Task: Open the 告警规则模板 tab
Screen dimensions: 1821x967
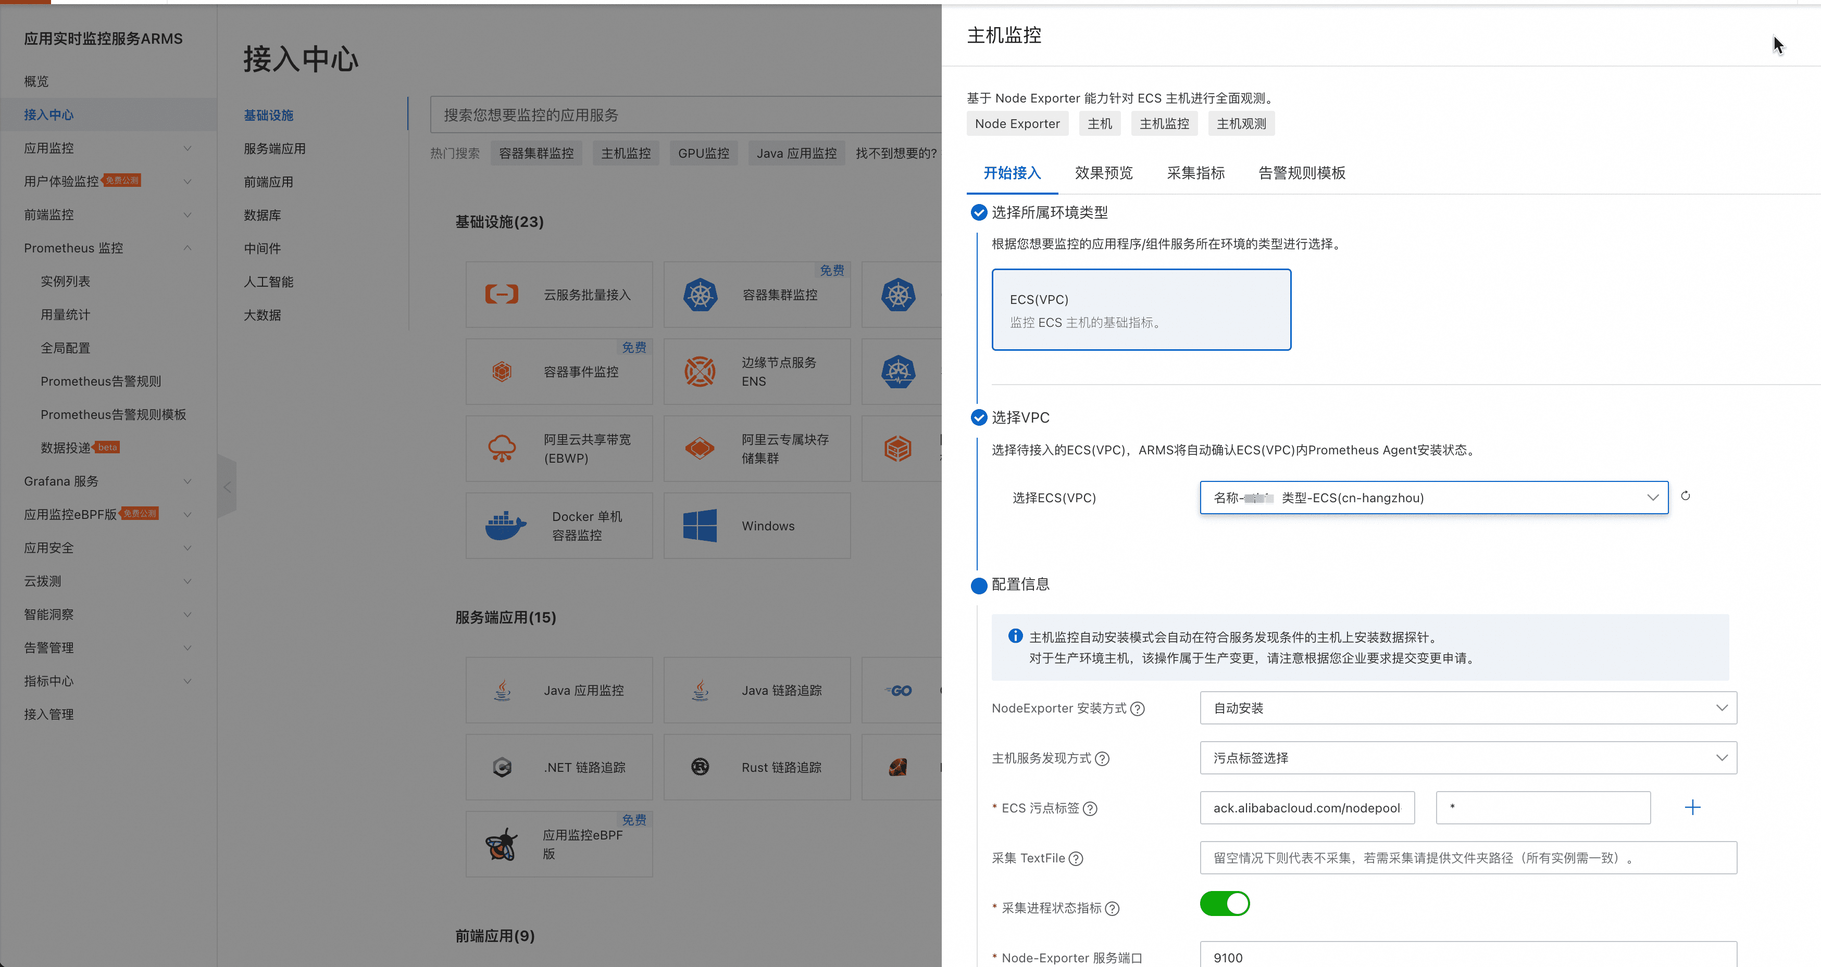Action: click(x=1301, y=173)
